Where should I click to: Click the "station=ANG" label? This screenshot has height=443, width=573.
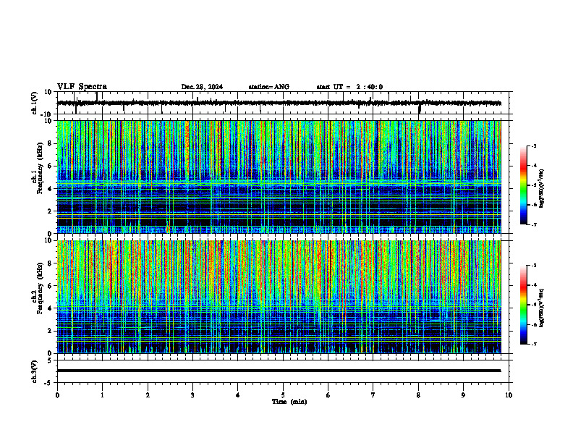tap(268, 87)
